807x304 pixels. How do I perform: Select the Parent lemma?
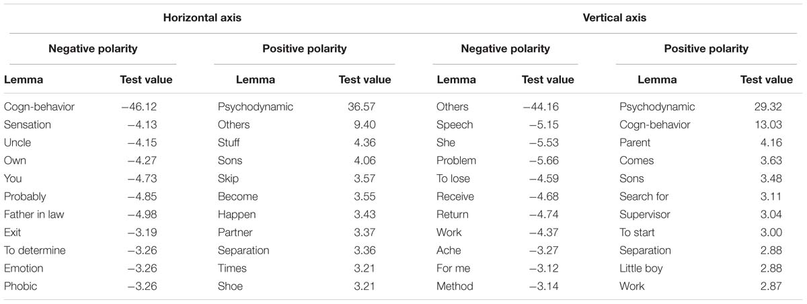[x=635, y=143]
